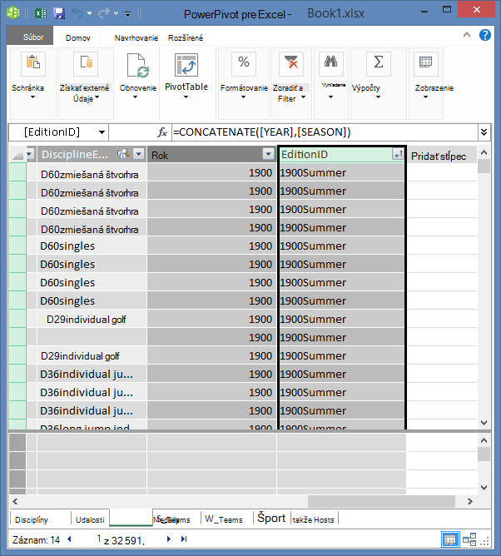Click the PivotTable icon
The image size is (501, 556).
pyautogui.click(x=186, y=65)
